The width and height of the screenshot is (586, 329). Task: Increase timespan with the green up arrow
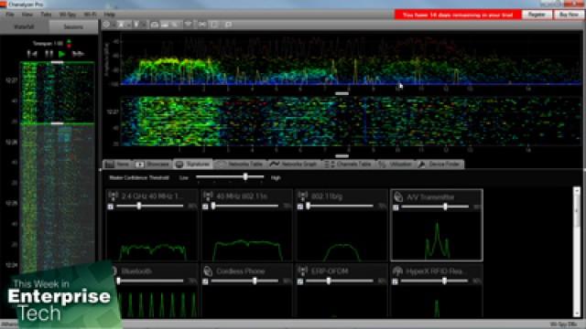pos(69,41)
